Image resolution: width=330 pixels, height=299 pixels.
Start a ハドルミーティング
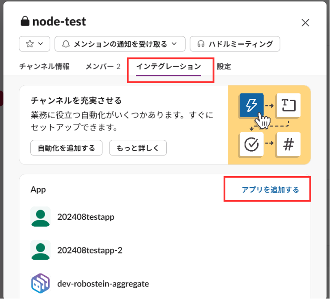point(235,44)
